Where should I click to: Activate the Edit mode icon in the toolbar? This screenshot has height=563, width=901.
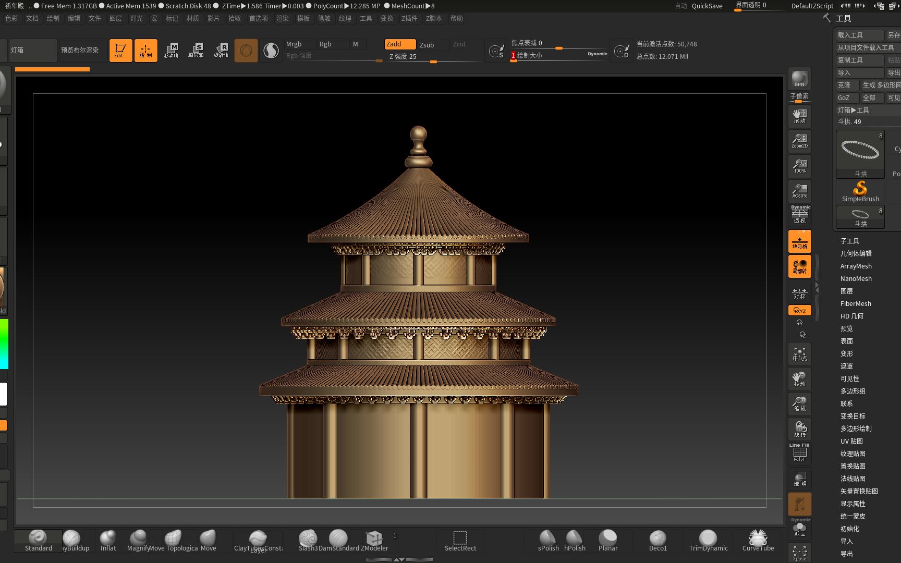pos(120,50)
